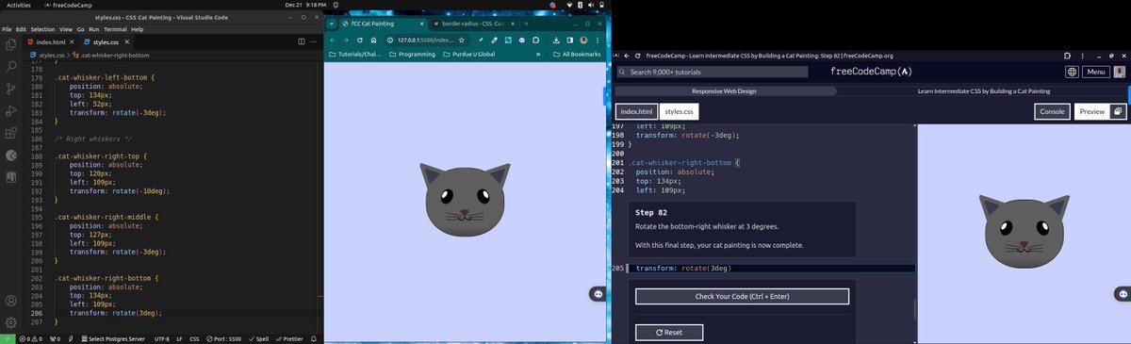Viewport: 1131px width, 344px height.
Task: Open the Manage gear in VS Code
Action: point(11,322)
